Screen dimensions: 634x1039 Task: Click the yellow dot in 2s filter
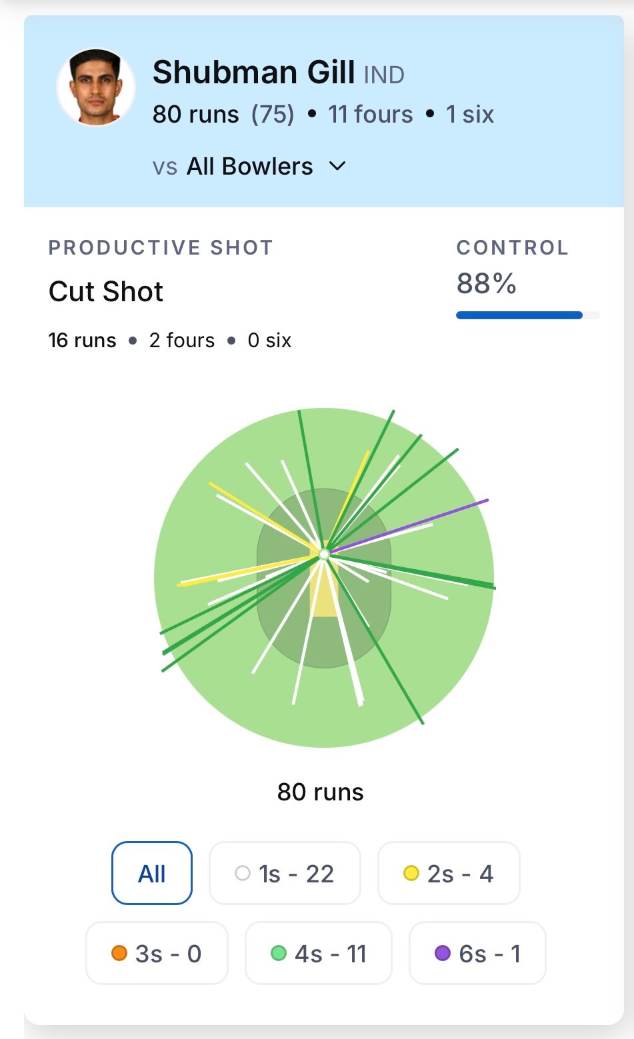click(x=411, y=873)
